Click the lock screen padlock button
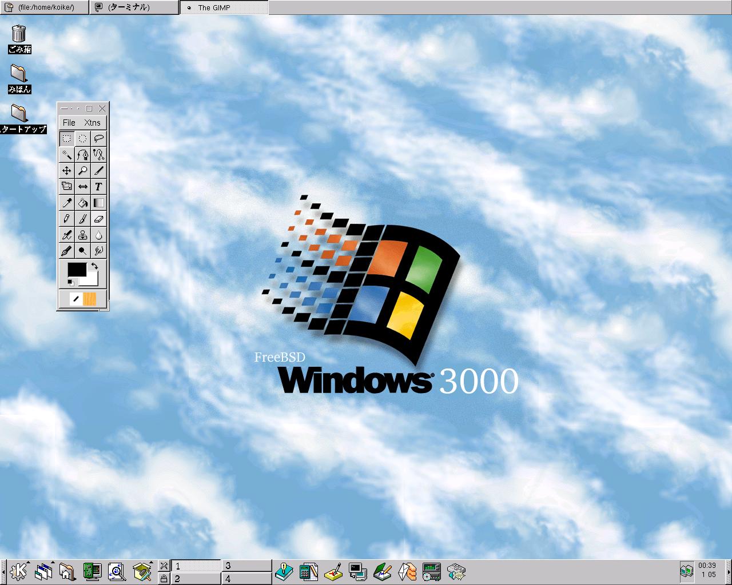 click(164, 578)
